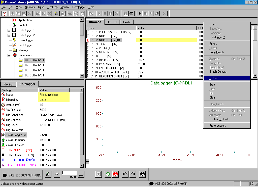The height and width of the screenshot is (187, 258).
Task: Open the Help menu
Action: click(x=91, y=7)
